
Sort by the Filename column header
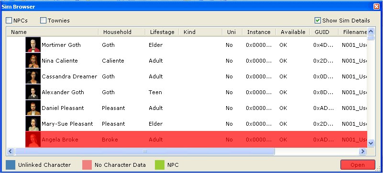click(353, 32)
